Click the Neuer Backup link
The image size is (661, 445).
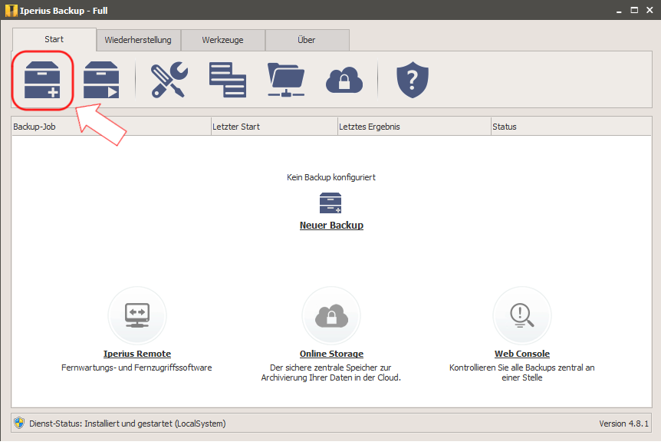(331, 226)
